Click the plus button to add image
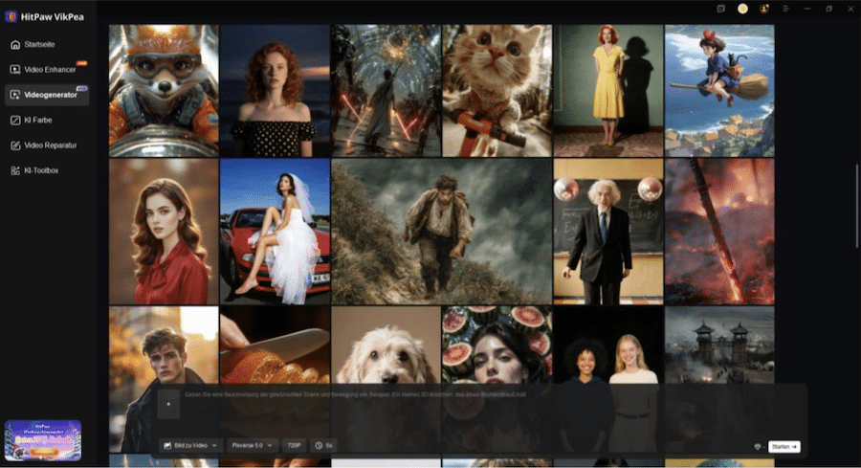 point(169,403)
